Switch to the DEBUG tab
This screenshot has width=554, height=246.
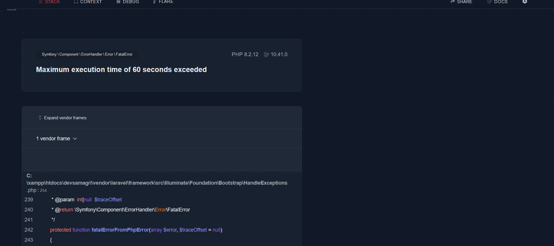click(128, 2)
